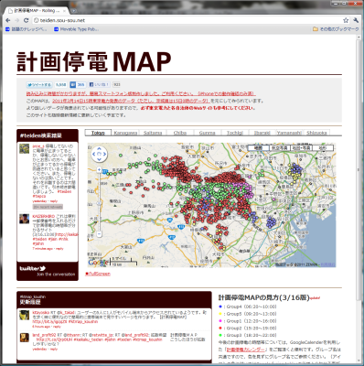Select the 地図+写真 hybrid map type
Screen dimensions: 364x366
coord(301,148)
